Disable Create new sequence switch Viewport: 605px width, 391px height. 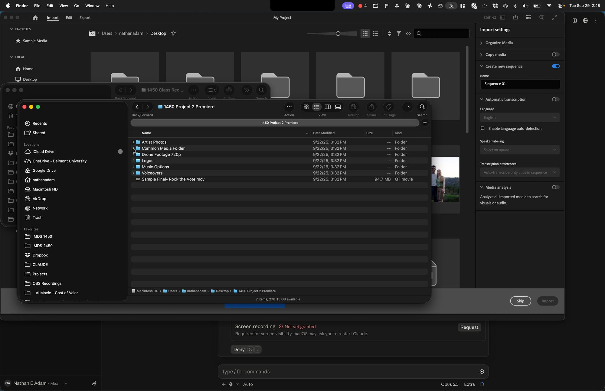[555, 66]
